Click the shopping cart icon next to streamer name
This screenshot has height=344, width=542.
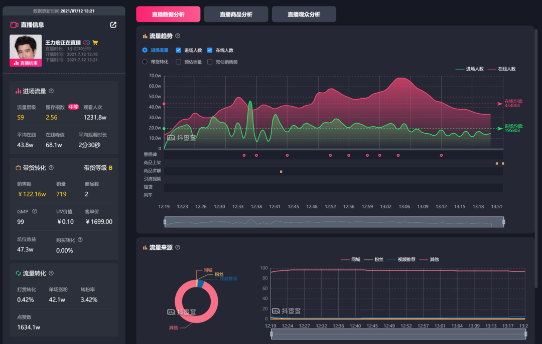[95, 43]
